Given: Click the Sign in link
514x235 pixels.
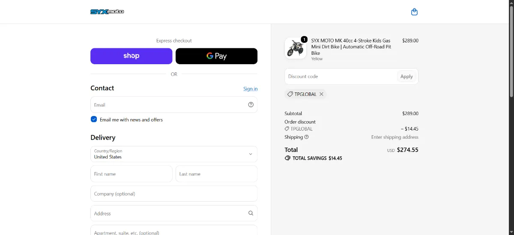Looking at the screenshot, I should click(x=251, y=89).
